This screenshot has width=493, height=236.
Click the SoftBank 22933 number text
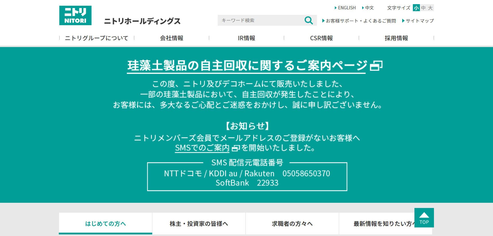247,183
